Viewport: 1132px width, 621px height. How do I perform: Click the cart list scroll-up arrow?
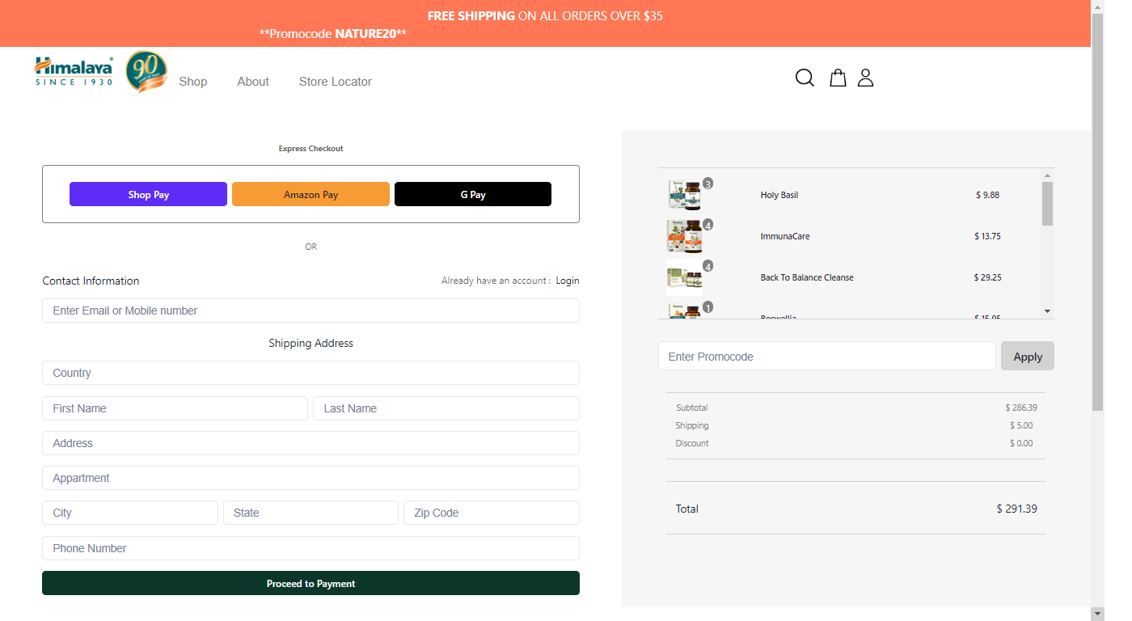click(1047, 175)
